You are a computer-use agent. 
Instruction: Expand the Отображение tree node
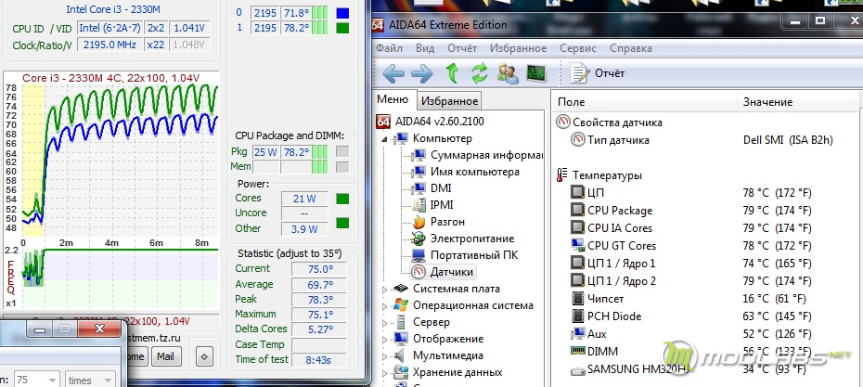coord(385,339)
